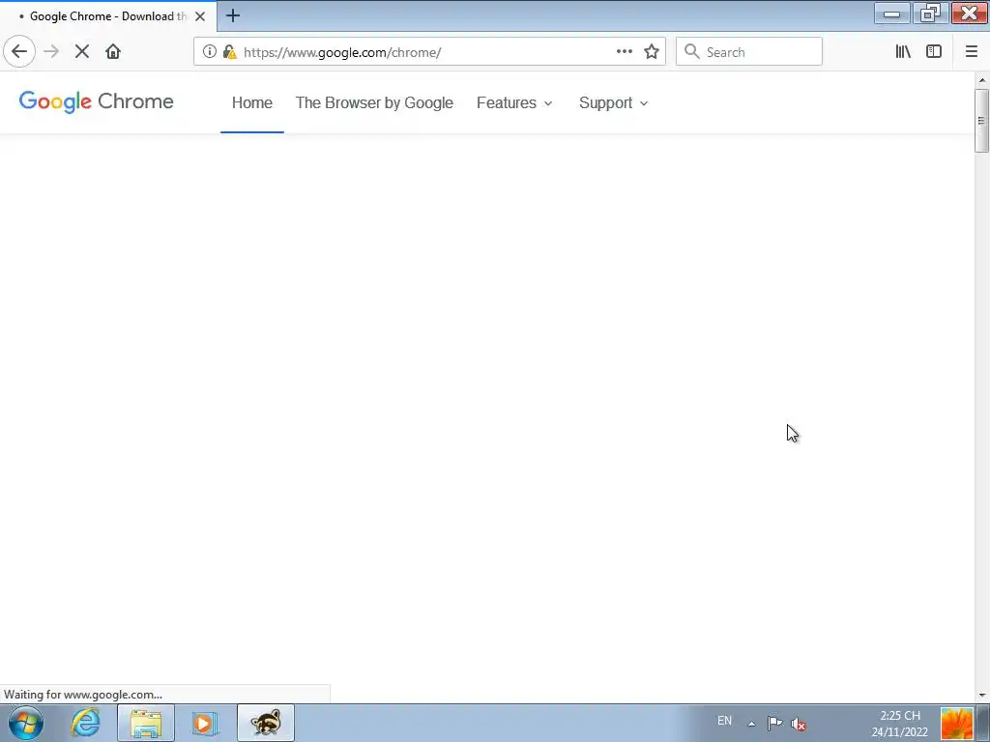Show site information icon

[210, 52]
